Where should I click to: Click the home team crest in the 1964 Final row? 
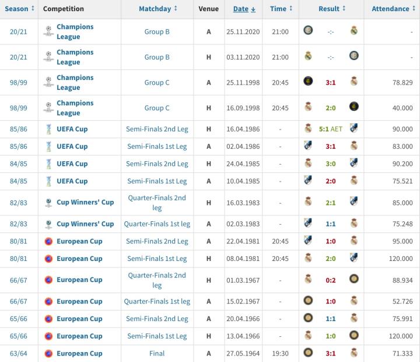(x=308, y=353)
